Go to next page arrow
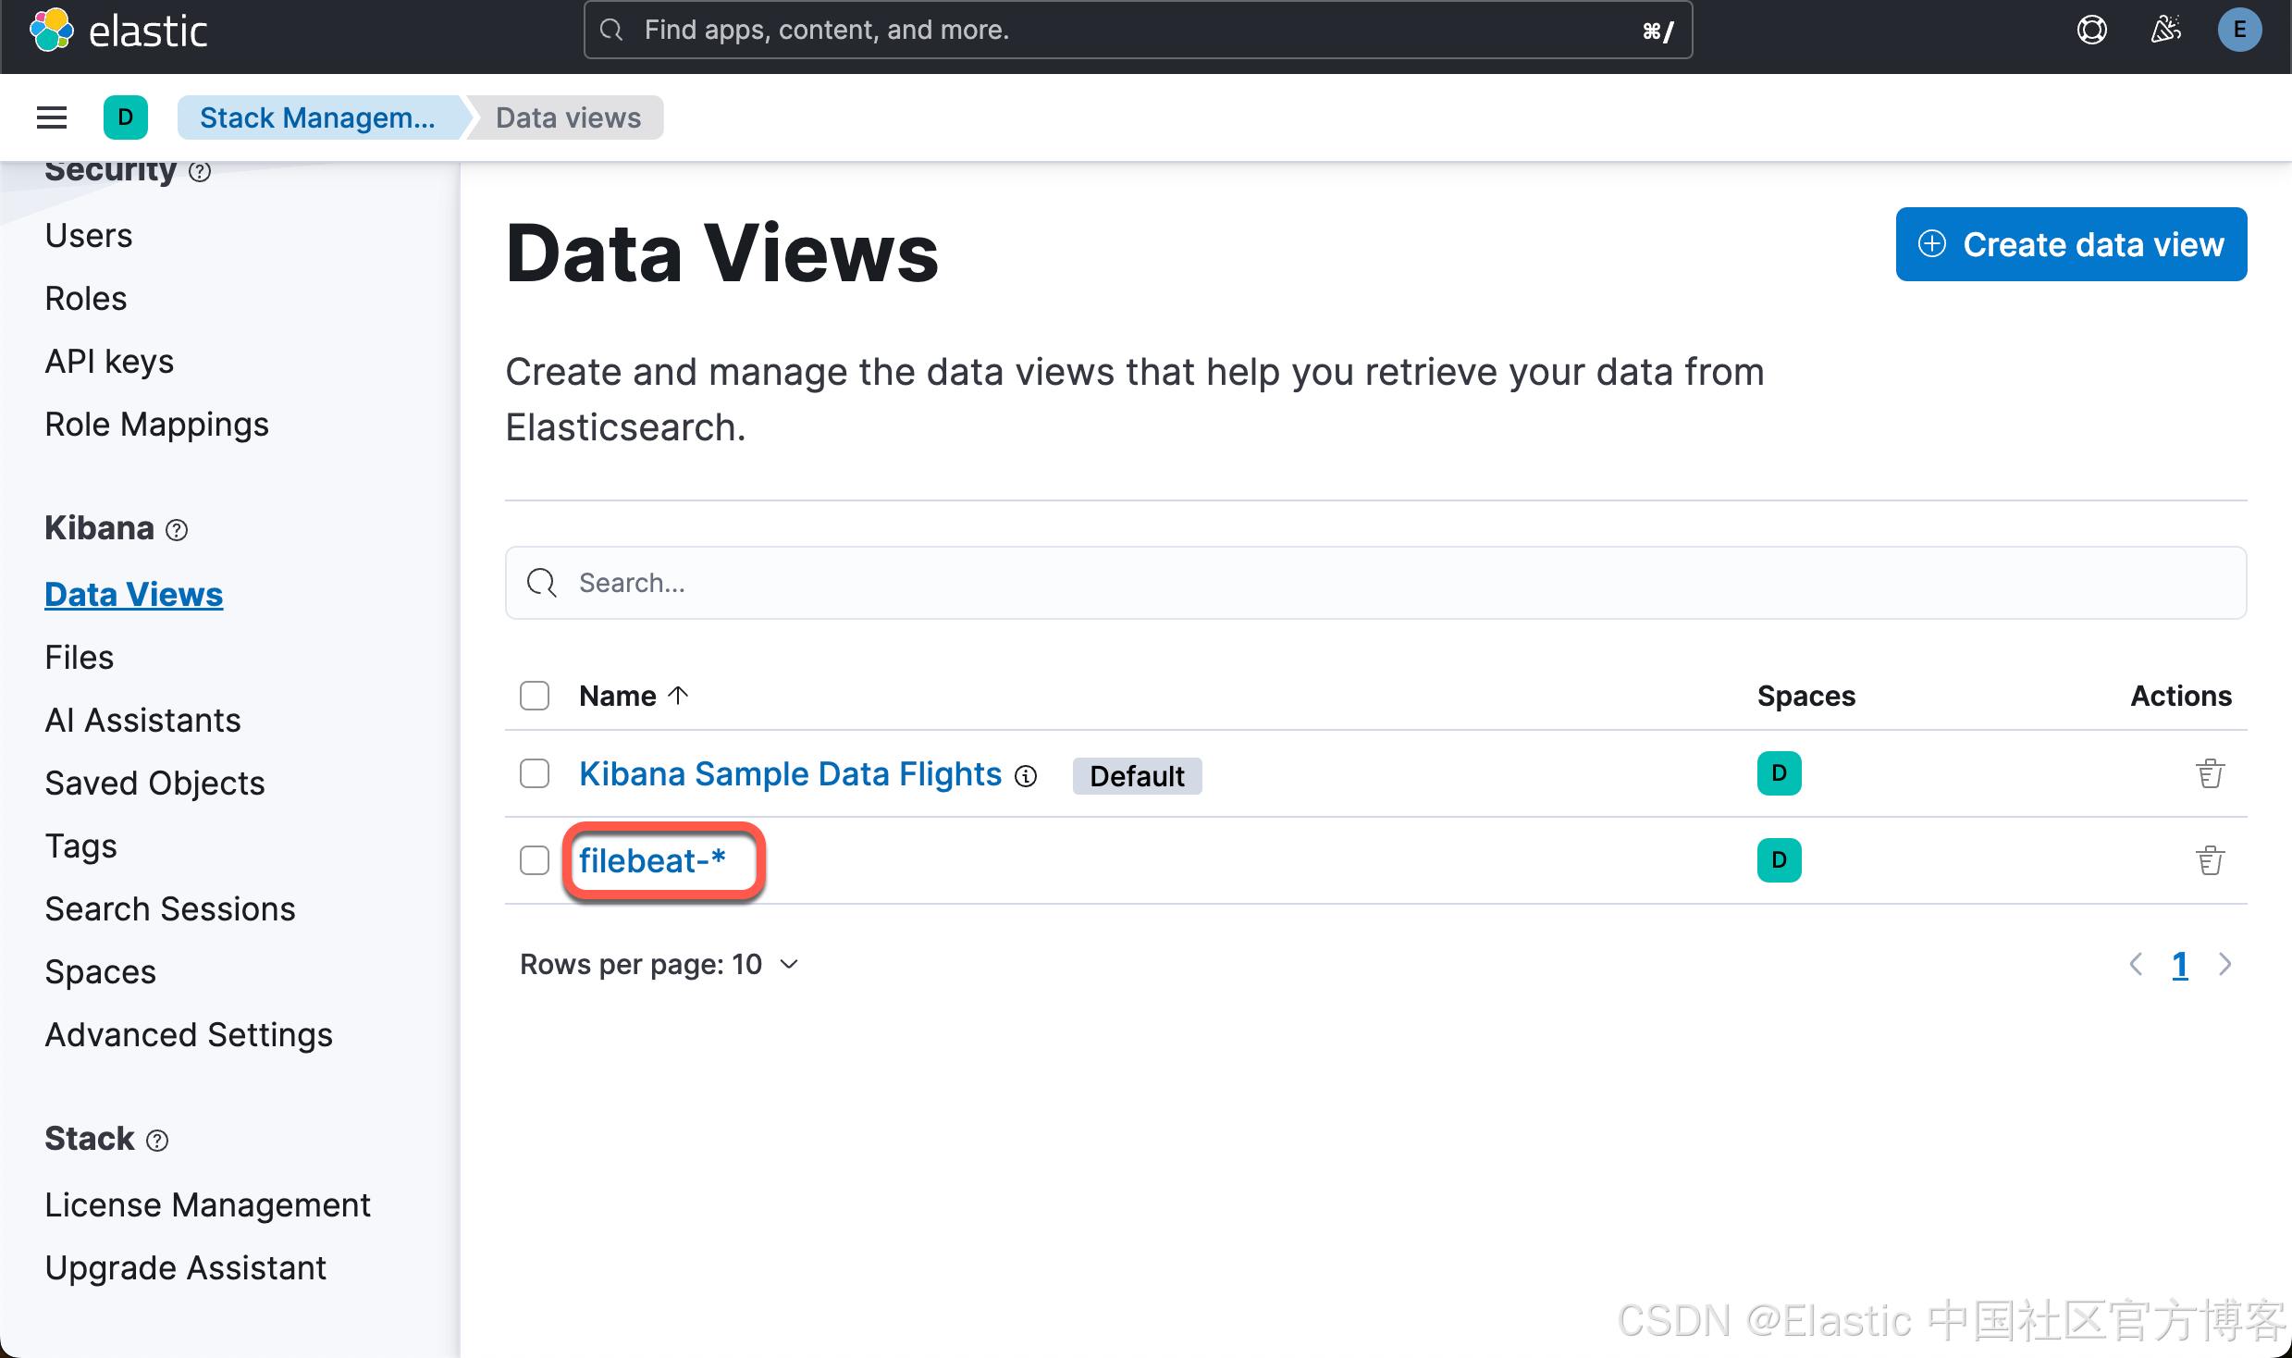Viewport: 2292px width, 1358px height. point(2224,964)
